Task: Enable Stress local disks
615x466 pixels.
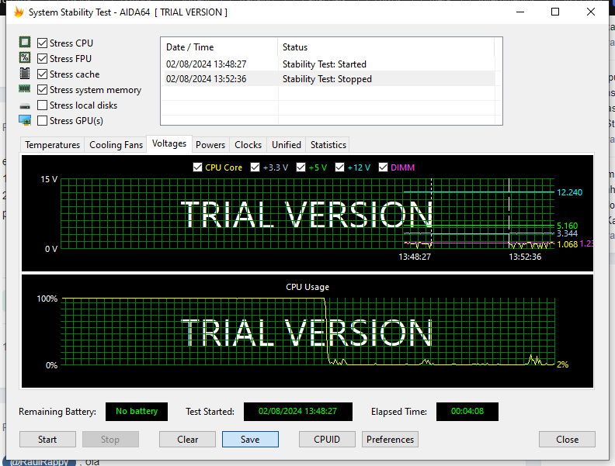Action: coord(42,105)
